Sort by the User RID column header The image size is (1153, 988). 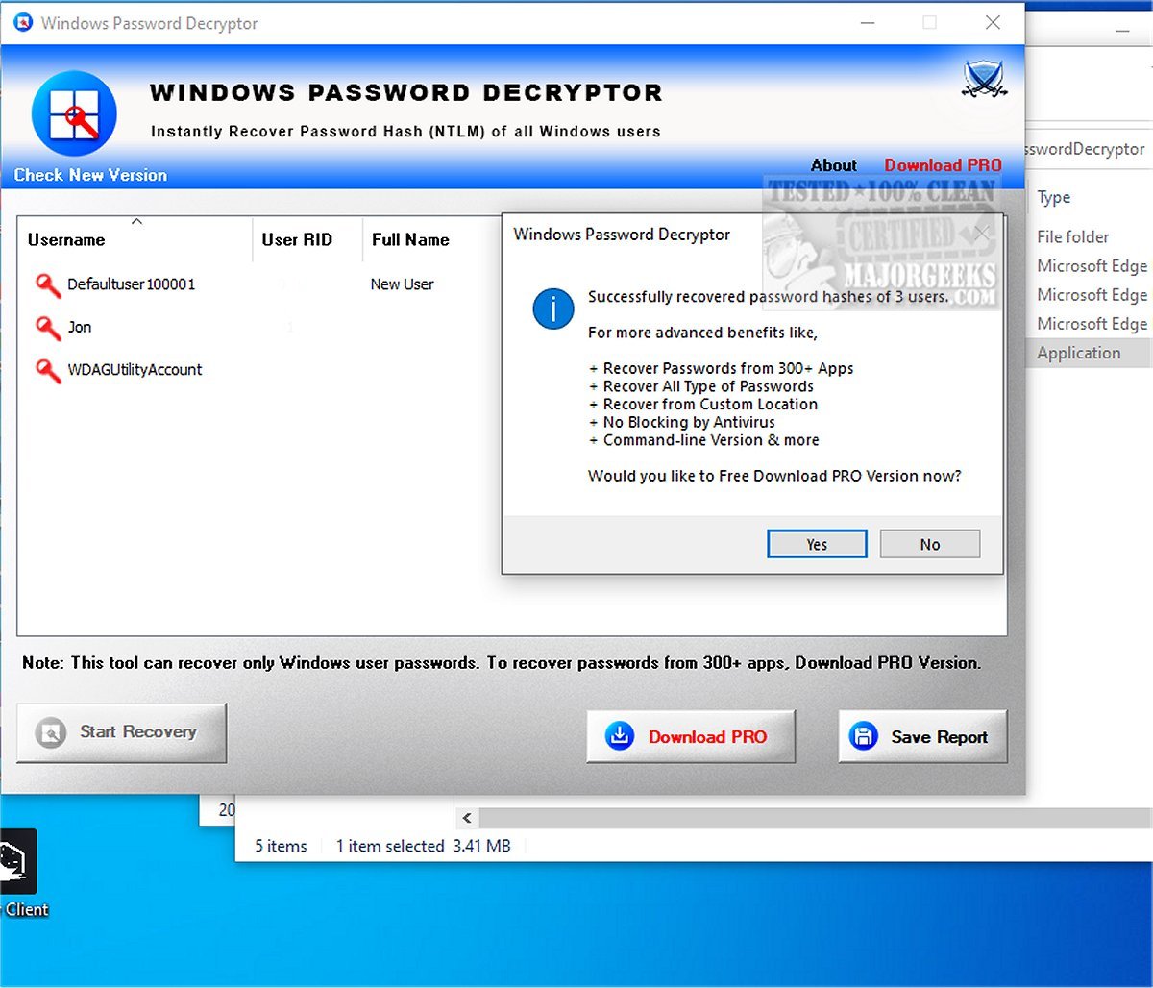(x=307, y=239)
